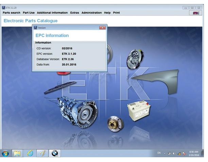Launch Internet Explorer from the taskbar

[x=30, y=153]
